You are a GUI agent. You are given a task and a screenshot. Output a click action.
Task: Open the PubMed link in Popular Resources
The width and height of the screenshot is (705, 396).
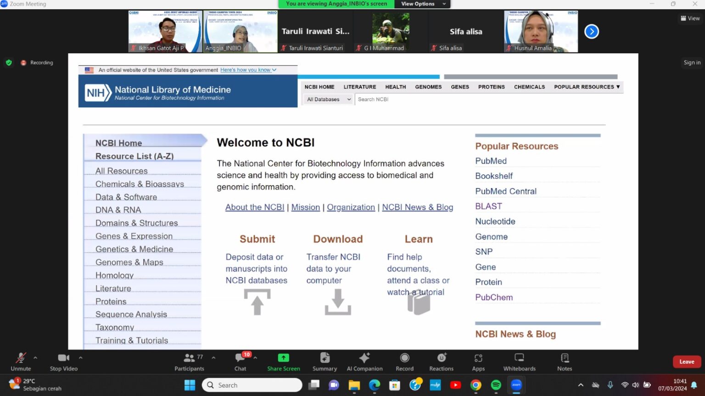tap(491, 161)
